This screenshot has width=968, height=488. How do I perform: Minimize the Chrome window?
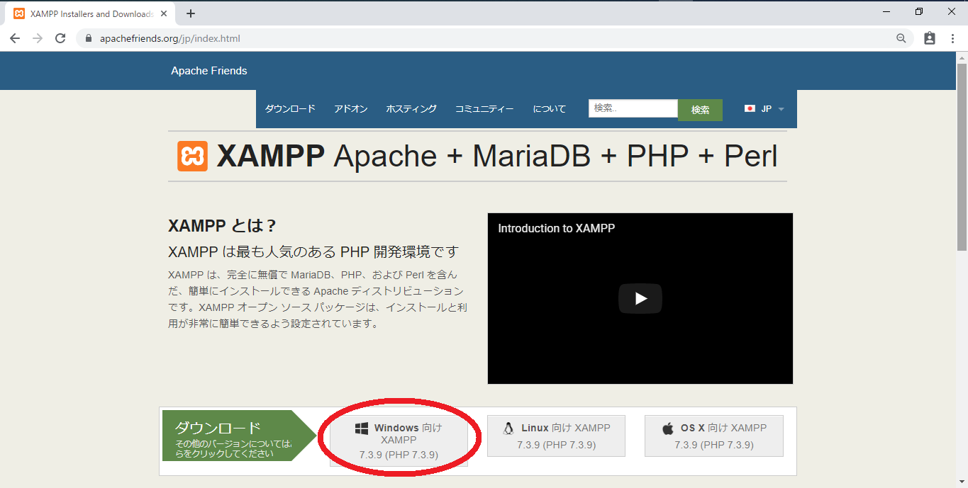click(886, 11)
